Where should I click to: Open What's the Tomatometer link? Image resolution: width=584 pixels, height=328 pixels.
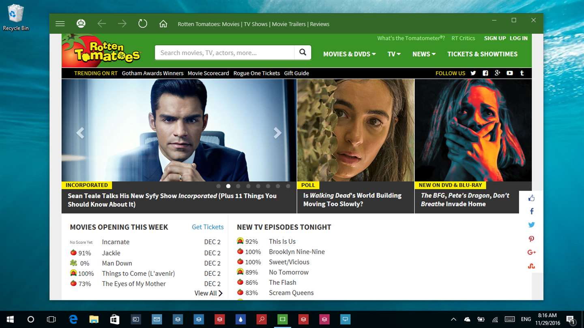(x=411, y=38)
